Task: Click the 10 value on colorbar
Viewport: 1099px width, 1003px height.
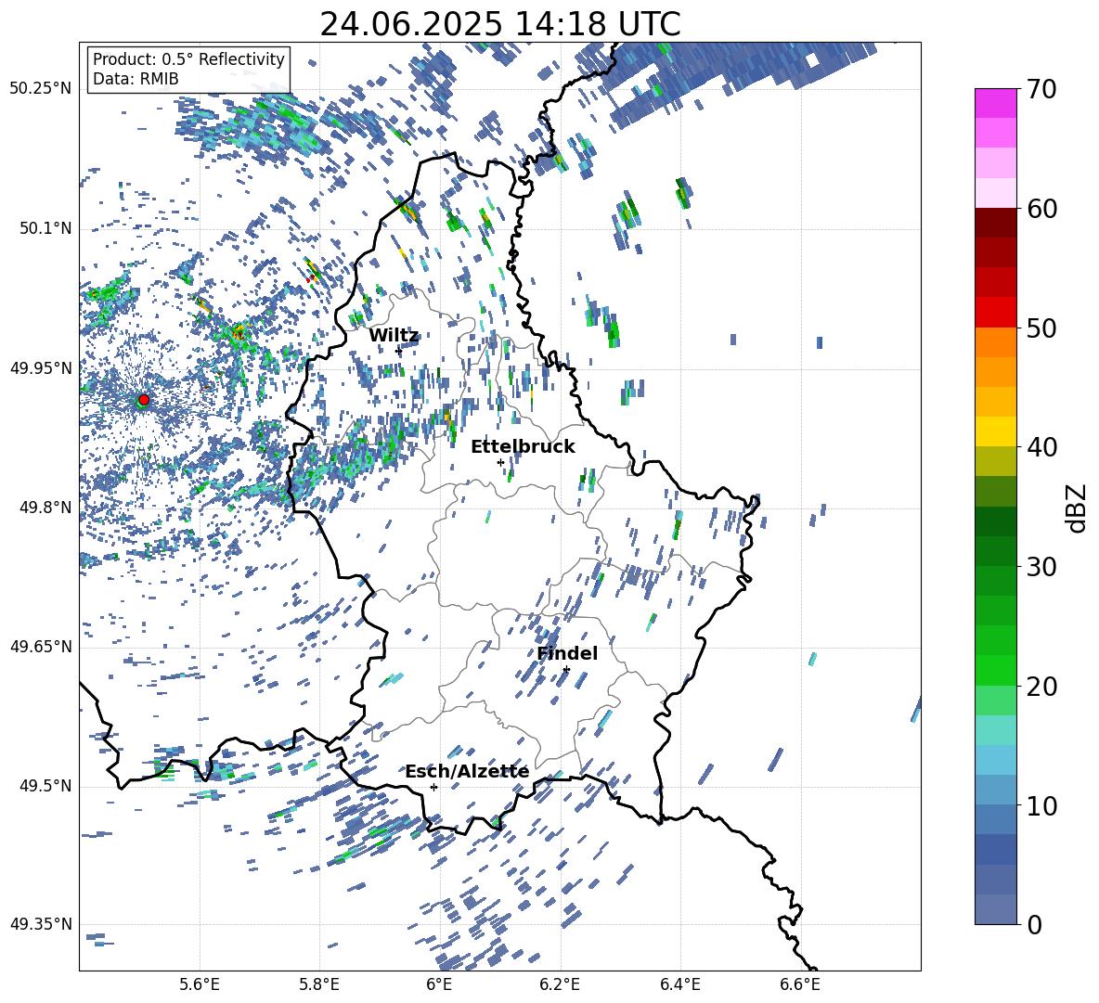Action: (x=1041, y=805)
